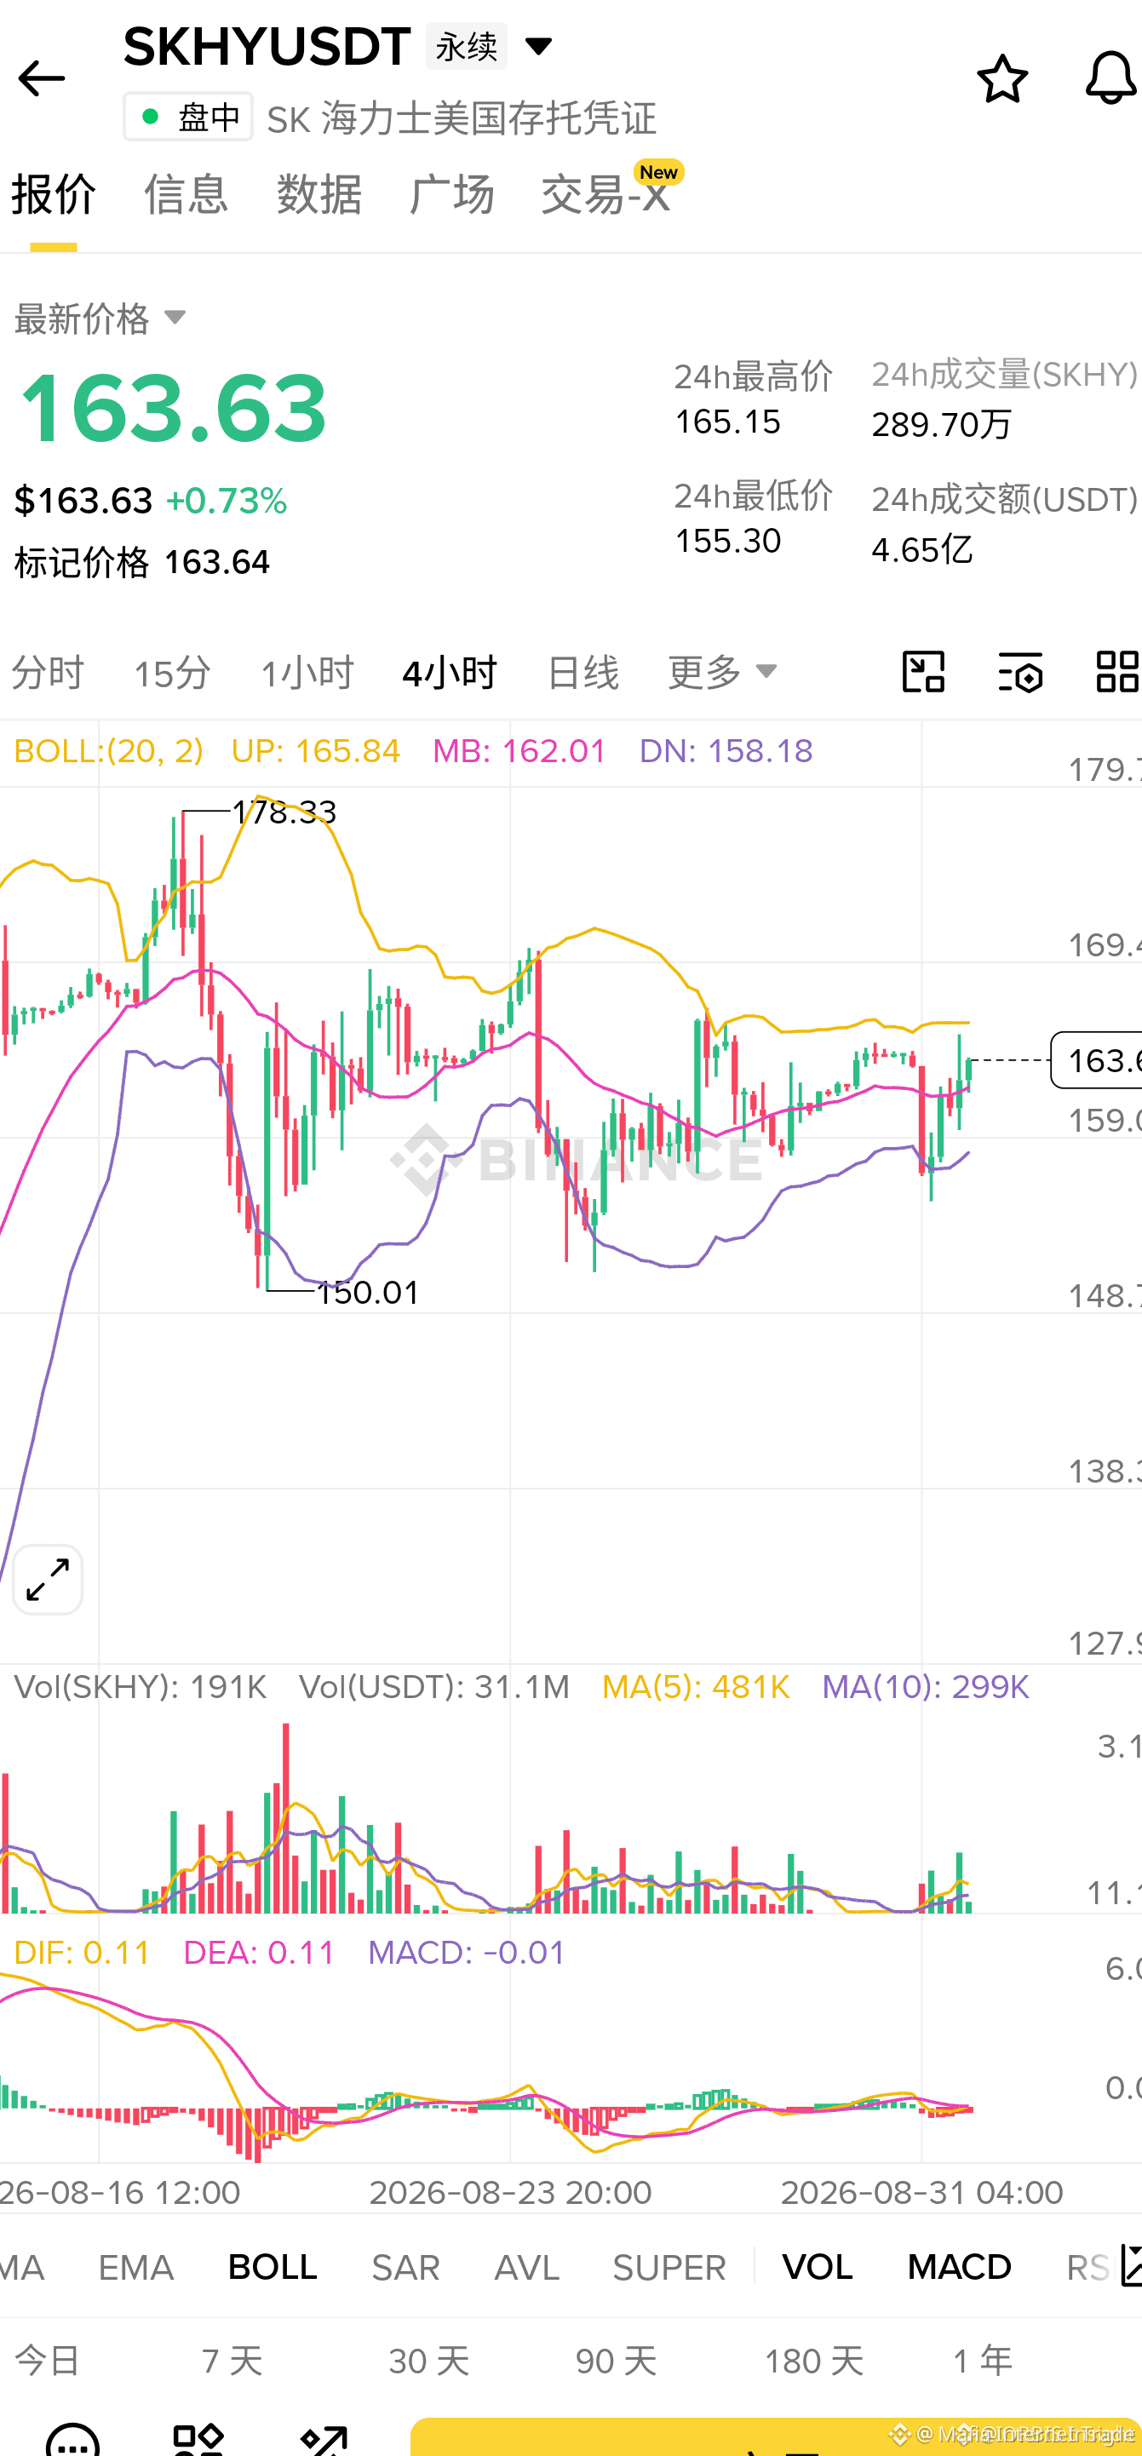This screenshot has height=2456, width=1142.
Task: Switch to the 报价 tab
Action: tap(54, 194)
